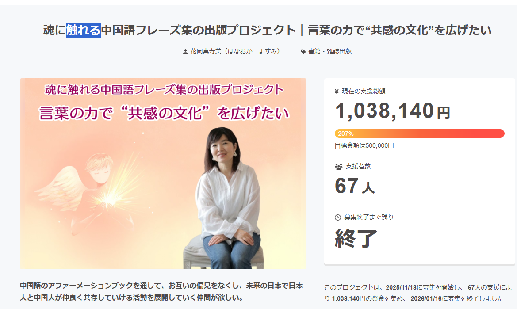Click the clock icon beside 募集終了まで残り
517x309 pixels.
pos(337,217)
